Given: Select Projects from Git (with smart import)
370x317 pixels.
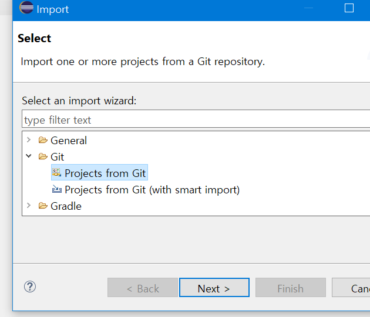Looking at the screenshot, I should [152, 190].
